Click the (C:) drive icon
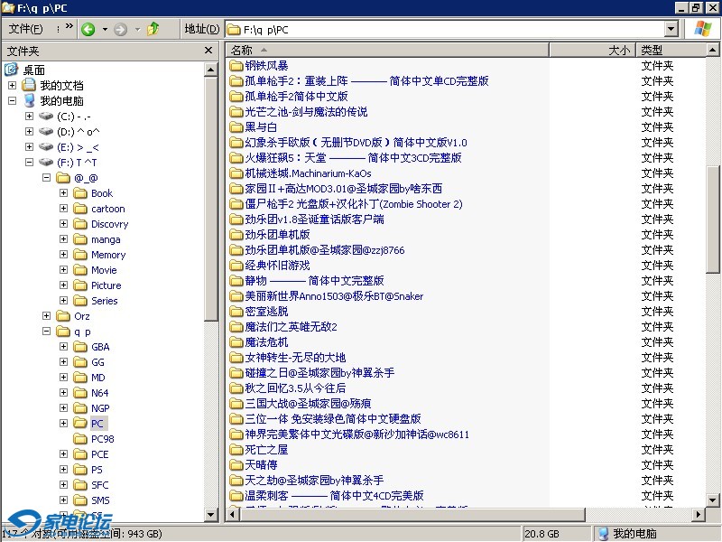The image size is (722, 542). point(46,117)
